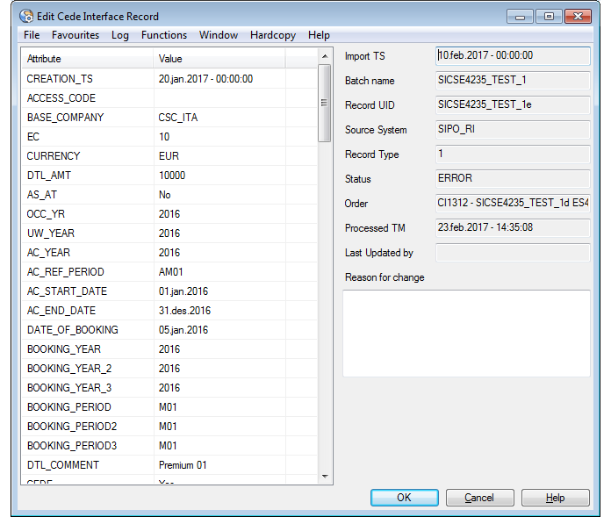Viewport: 611px width, 517px height.
Task: Click the Value column header
Action: (x=219, y=59)
